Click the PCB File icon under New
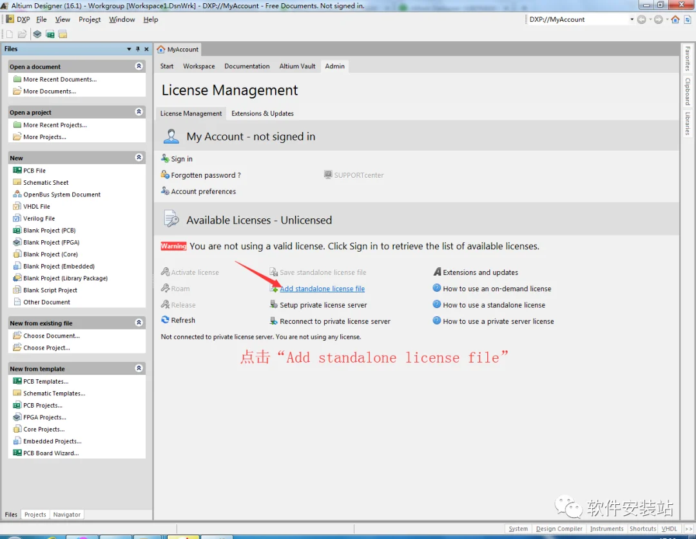 pyautogui.click(x=17, y=171)
